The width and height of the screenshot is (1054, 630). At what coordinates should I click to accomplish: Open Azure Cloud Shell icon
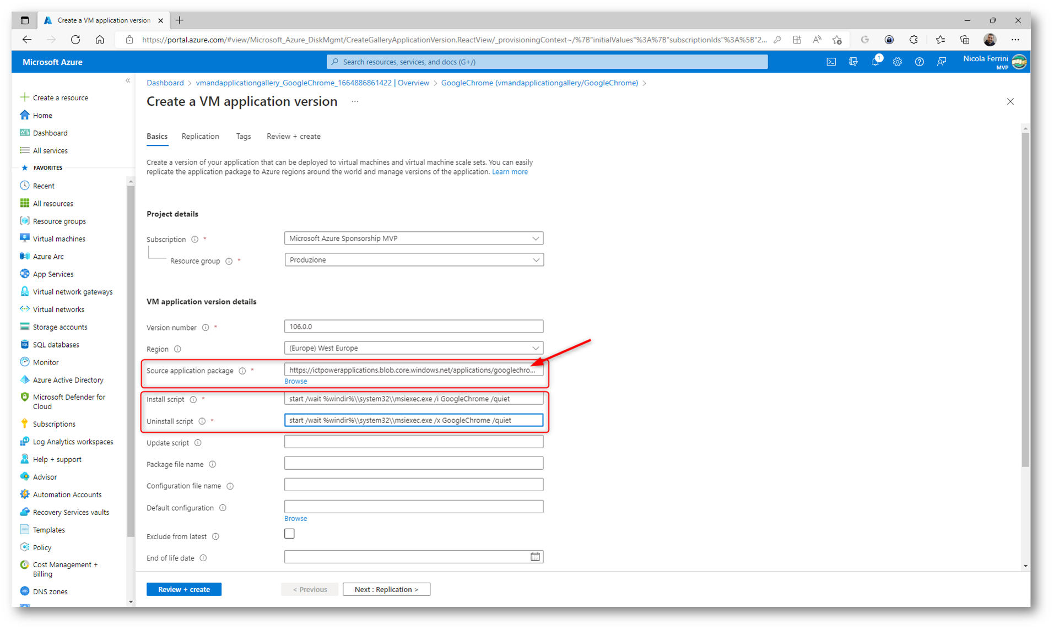(831, 62)
